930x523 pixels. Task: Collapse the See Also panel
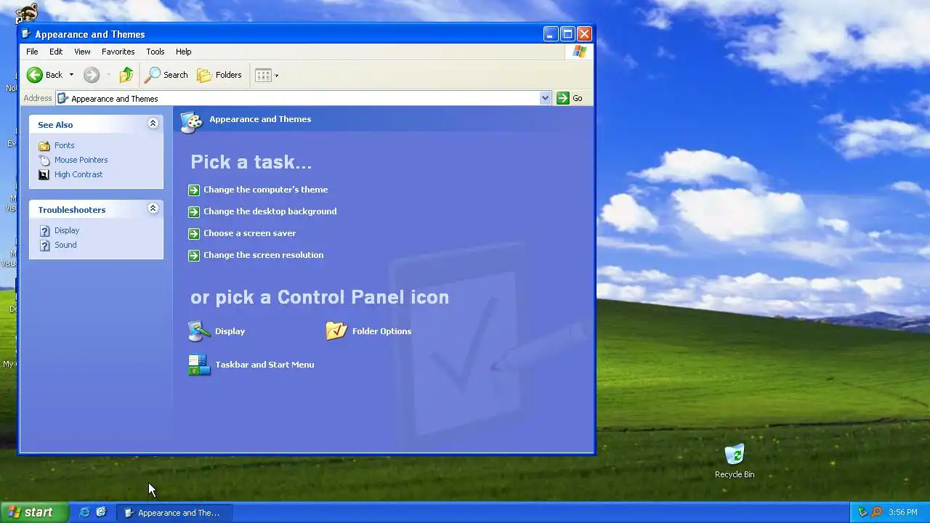tap(153, 123)
